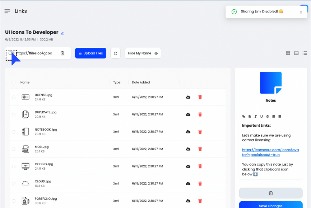Click the https://ffiles.co/gcbo link field
Viewport: 311px width, 208px height.
[34, 53]
